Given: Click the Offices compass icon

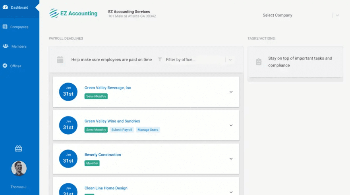Looking at the screenshot, I should point(5,66).
